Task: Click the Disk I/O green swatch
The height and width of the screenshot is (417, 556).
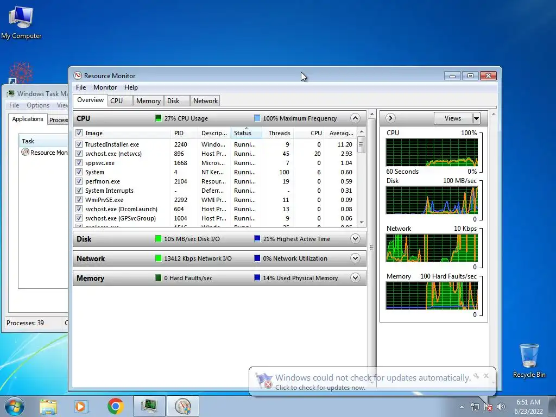Action: 158,239
